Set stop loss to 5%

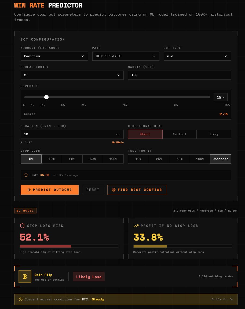tap(31, 159)
